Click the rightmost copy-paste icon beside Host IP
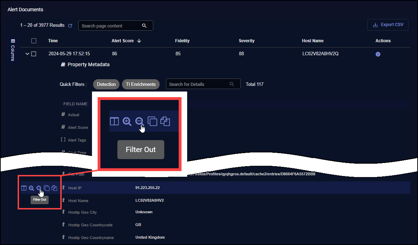Image resolution: width=418 pixels, height=245 pixels. [54, 188]
